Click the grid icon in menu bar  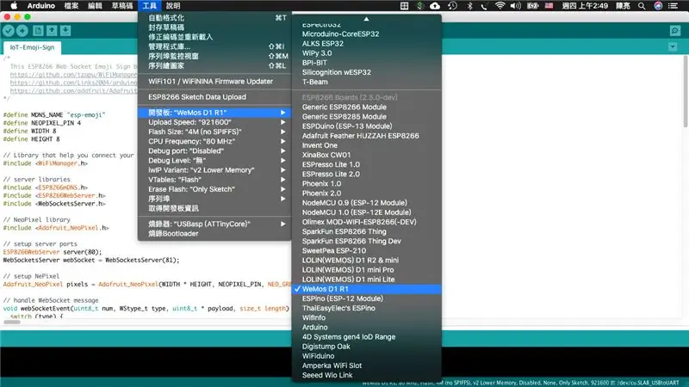[x=404, y=6]
